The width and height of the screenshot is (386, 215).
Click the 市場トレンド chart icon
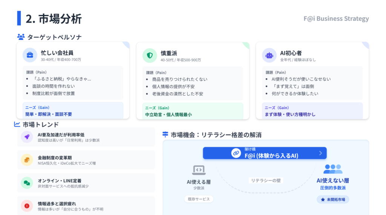click(x=17, y=124)
